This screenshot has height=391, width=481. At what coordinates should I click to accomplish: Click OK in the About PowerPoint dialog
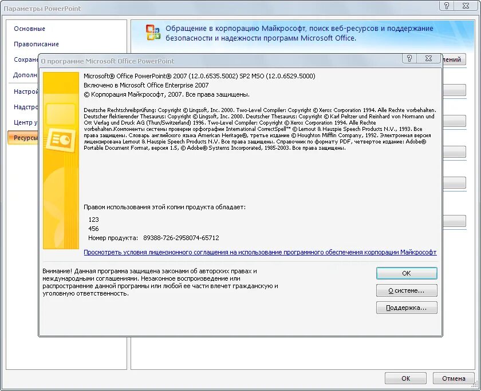(x=407, y=273)
